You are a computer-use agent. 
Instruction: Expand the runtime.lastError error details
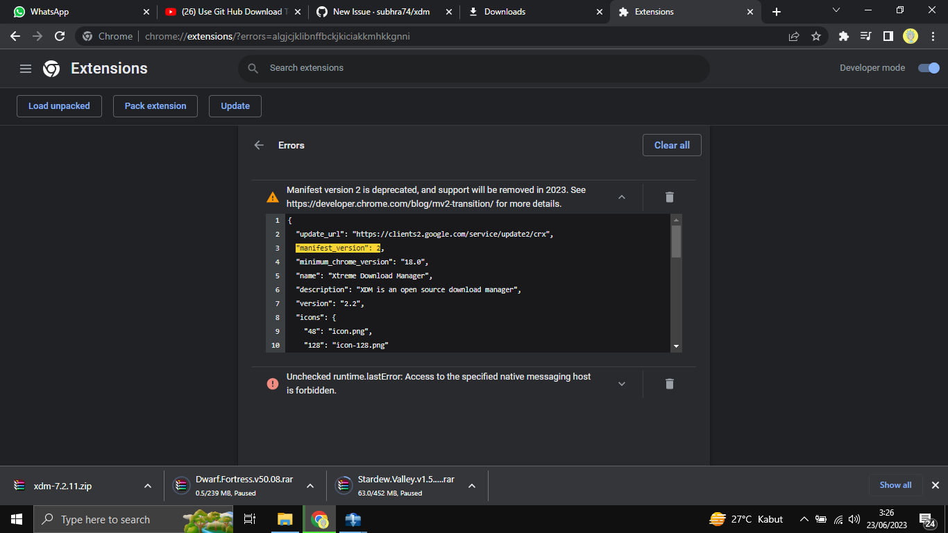tap(622, 384)
